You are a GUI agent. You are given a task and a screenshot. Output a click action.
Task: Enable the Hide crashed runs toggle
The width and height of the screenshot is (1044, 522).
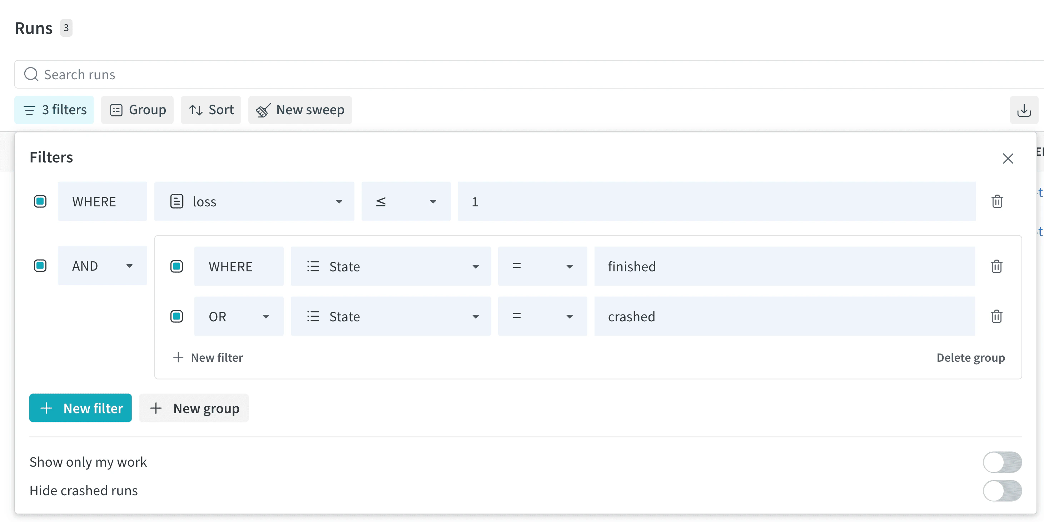click(1002, 491)
